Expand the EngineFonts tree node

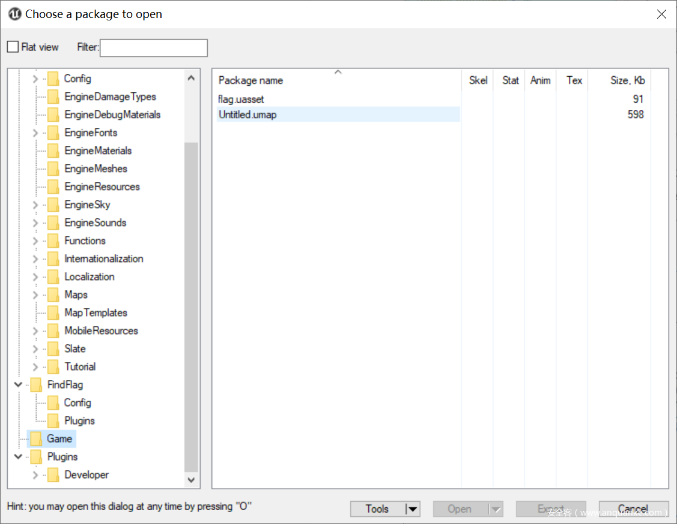[x=35, y=133]
